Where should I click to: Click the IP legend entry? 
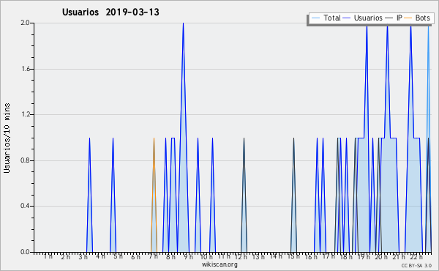click(394, 18)
